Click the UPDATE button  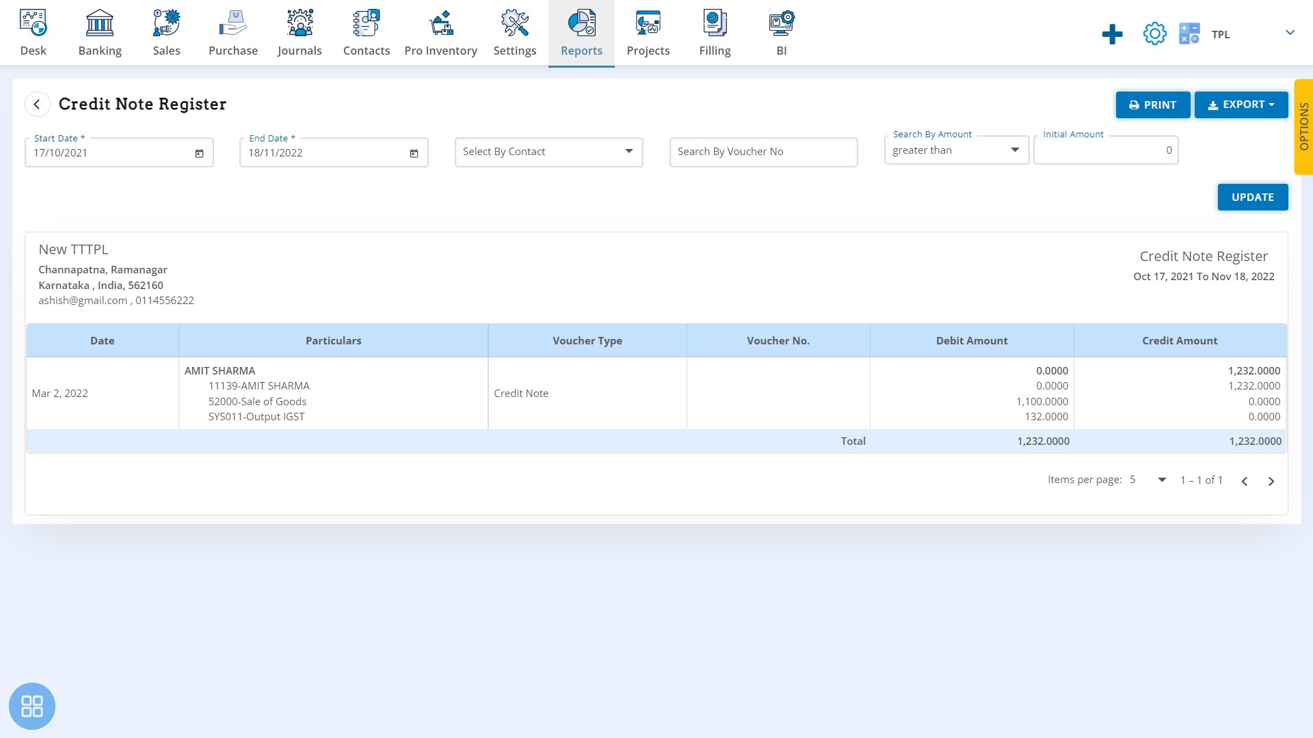point(1253,196)
